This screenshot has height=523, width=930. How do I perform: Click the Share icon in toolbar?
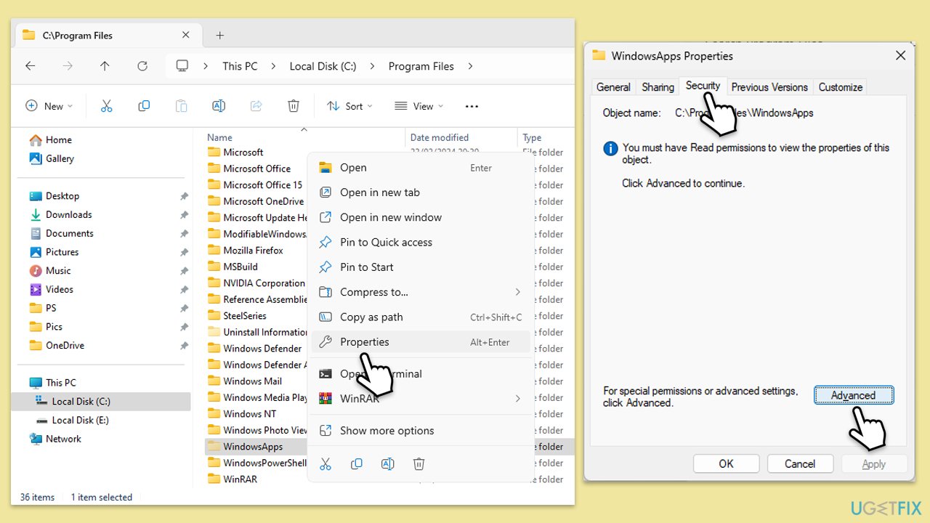(x=256, y=106)
